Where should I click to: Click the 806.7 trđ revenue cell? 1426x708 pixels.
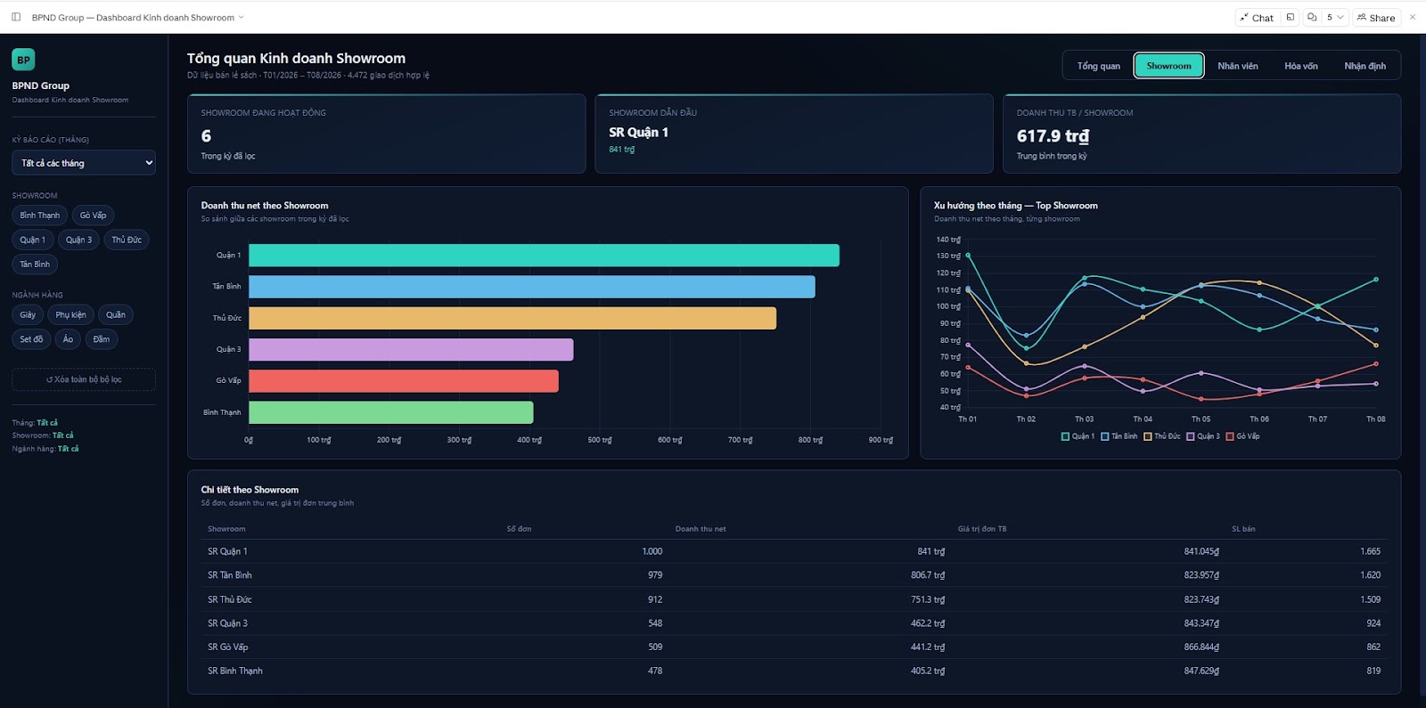click(928, 575)
